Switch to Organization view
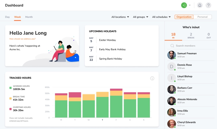Screen dimensions: 217x129 point(184,17)
